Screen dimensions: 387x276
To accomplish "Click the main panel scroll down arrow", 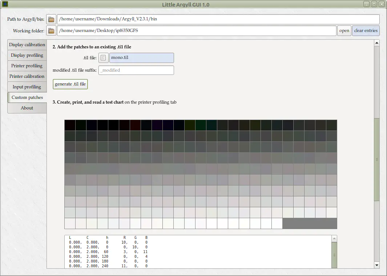I will click(x=376, y=265).
